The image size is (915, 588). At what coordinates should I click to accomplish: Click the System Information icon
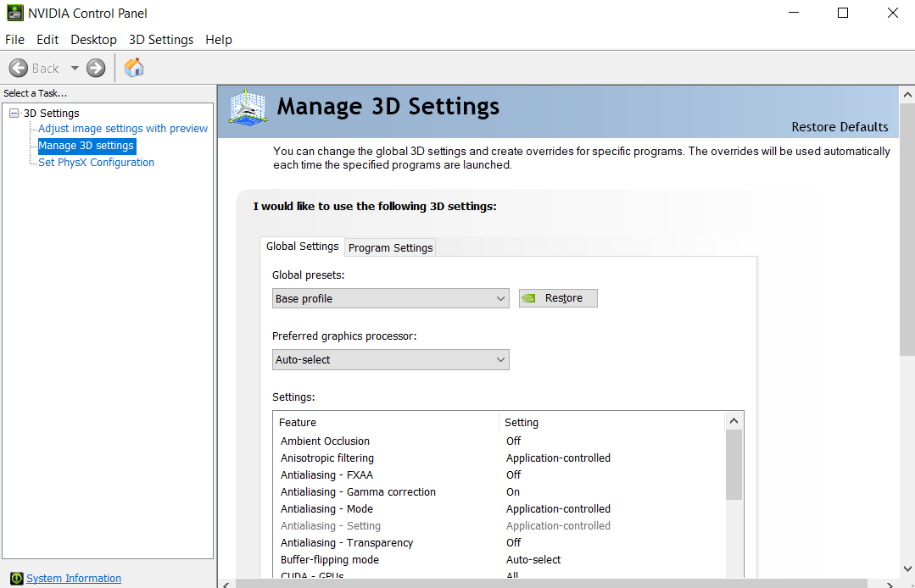tap(16, 578)
